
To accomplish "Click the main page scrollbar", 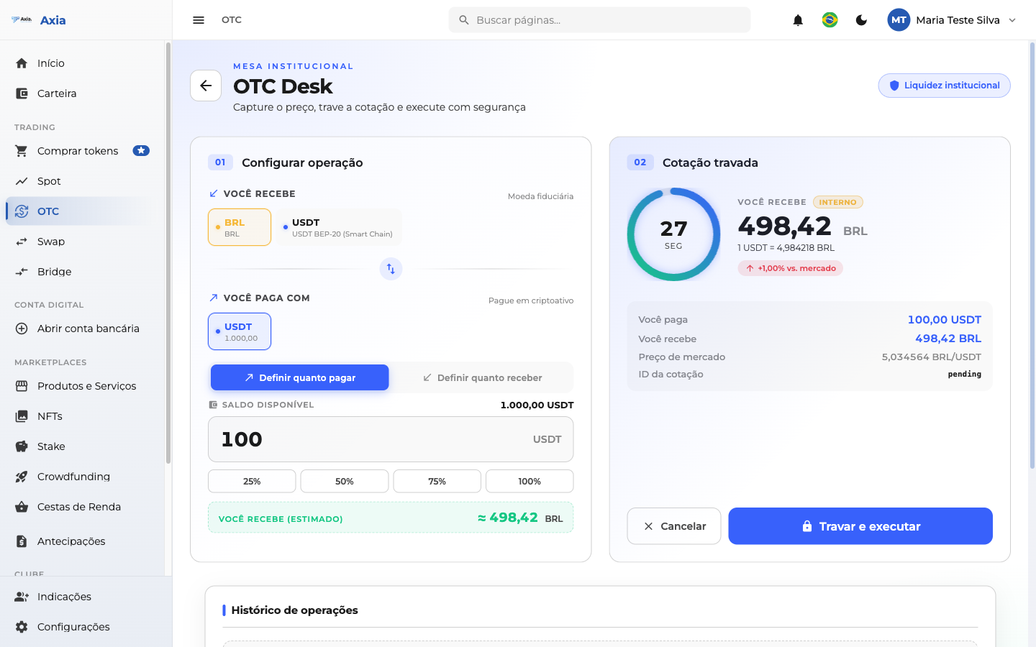I will [x=1032, y=255].
